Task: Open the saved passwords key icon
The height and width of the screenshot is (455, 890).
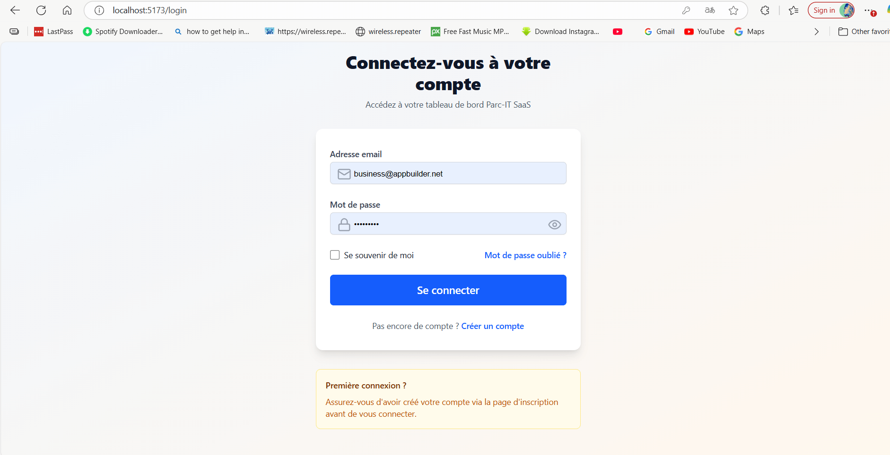Action: (x=686, y=10)
